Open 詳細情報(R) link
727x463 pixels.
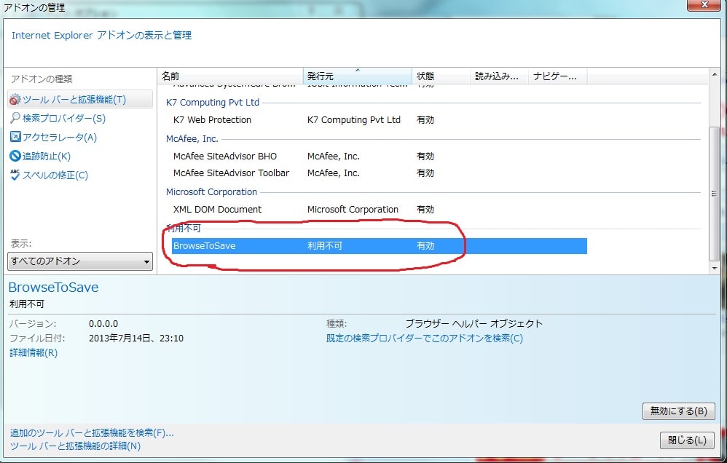pyautogui.click(x=34, y=352)
